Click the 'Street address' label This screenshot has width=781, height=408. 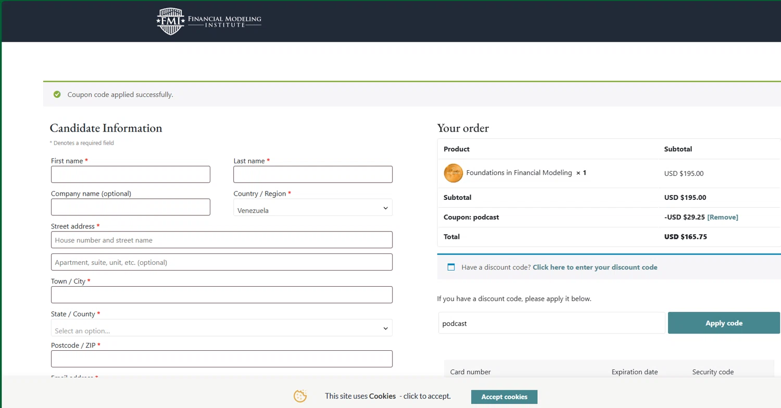75,226
